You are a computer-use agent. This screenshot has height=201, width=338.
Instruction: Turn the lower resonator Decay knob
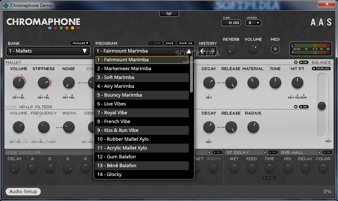[x=209, y=127]
